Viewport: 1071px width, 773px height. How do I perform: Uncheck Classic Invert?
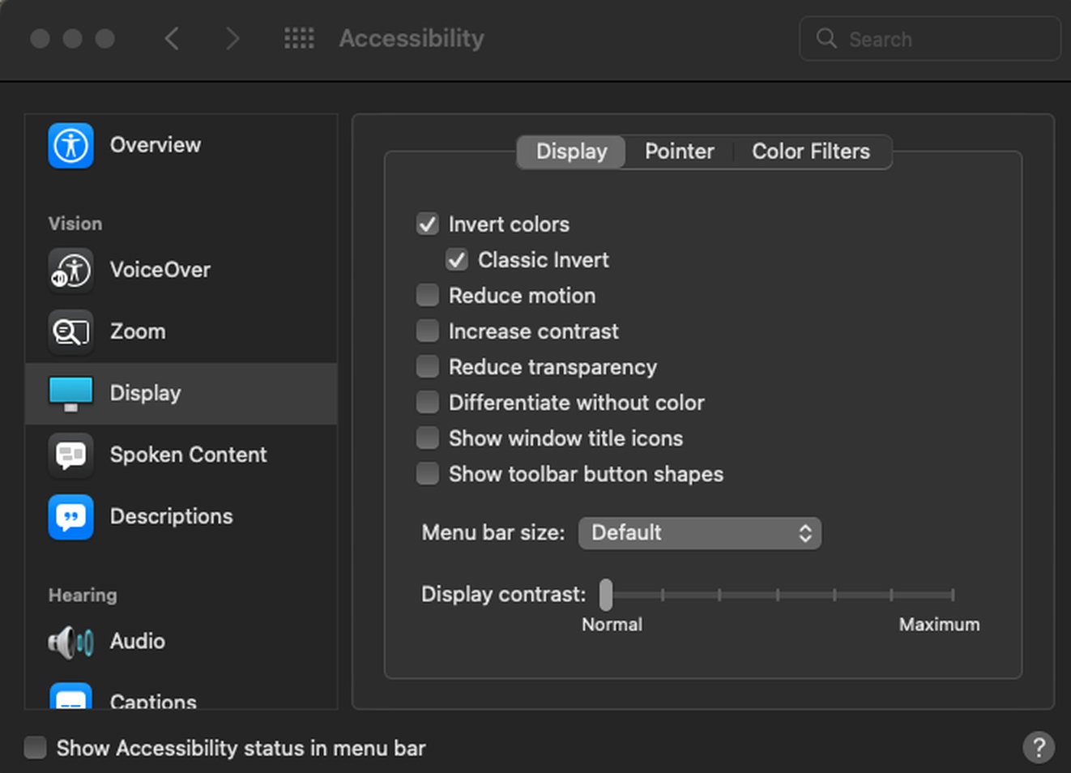pos(457,259)
